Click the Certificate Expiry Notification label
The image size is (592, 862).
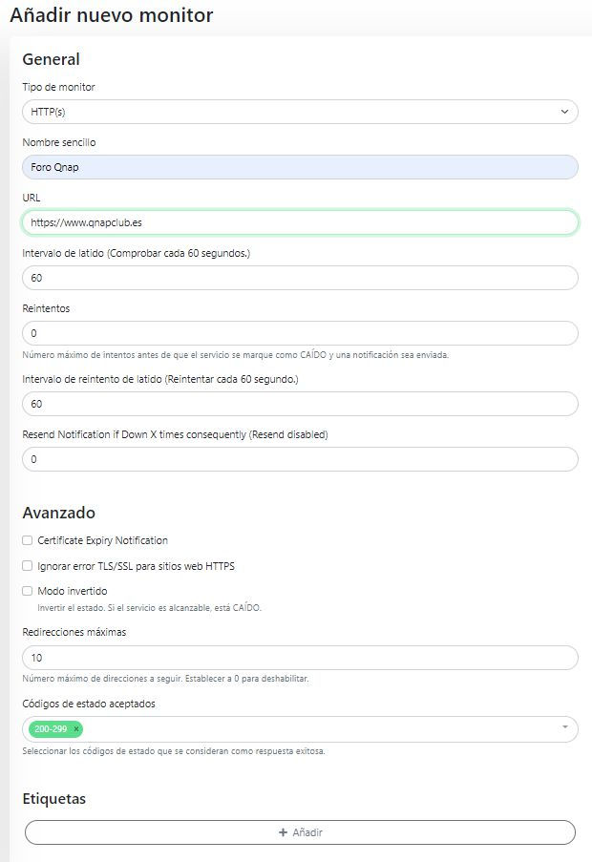(102, 540)
